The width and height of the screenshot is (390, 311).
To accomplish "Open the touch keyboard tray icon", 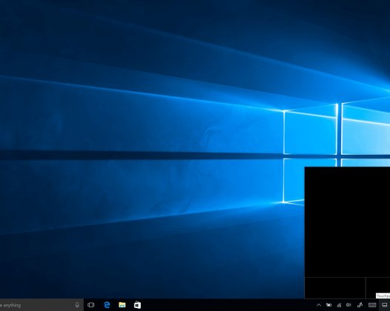I will pyautogui.click(x=372, y=305).
